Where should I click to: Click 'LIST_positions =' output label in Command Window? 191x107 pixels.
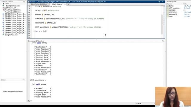38,80
